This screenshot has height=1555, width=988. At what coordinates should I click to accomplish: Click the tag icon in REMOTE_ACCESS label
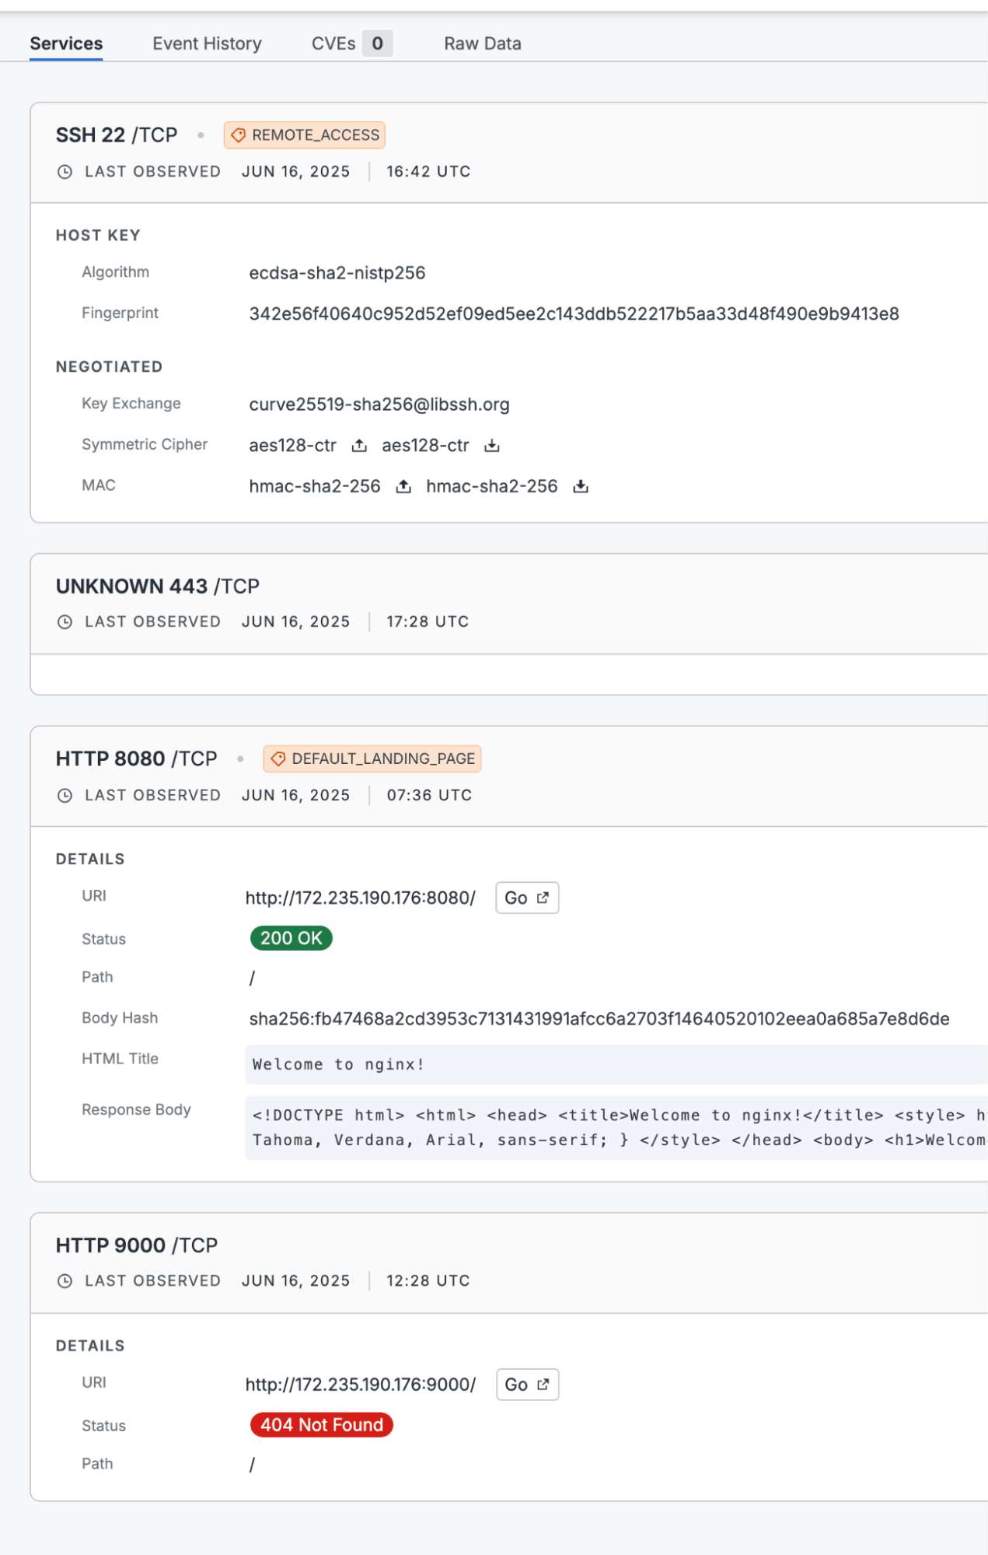coord(239,135)
